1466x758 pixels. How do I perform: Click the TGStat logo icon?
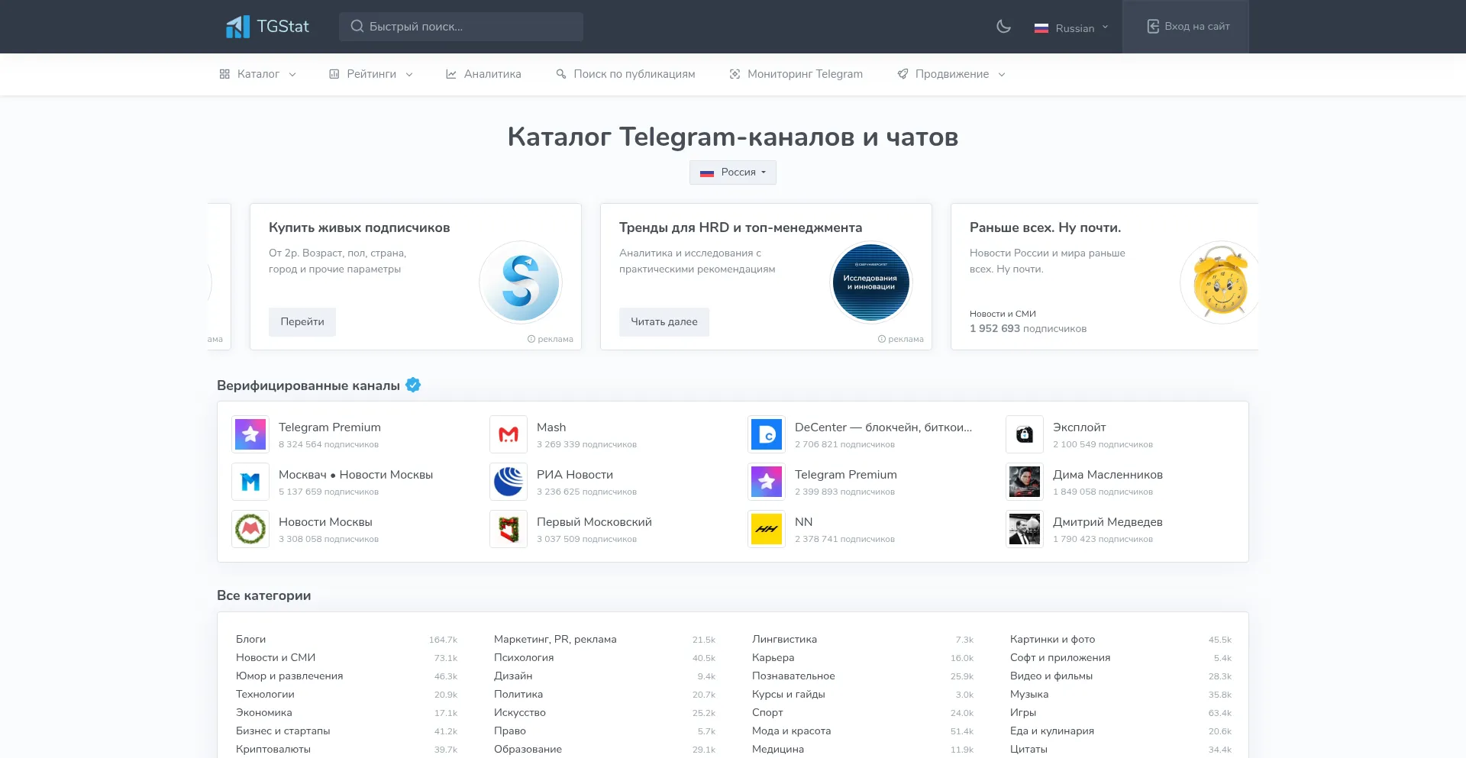coord(237,27)
